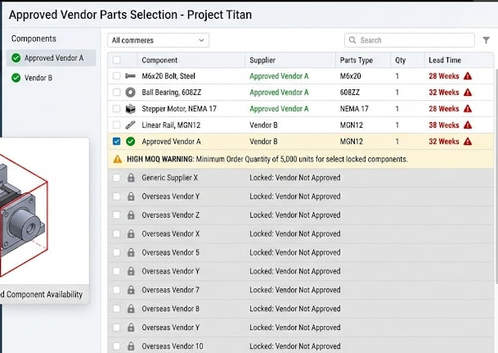Select Vendor B in Components sidebar
This screenshot has height=353, width=498.
click(x=38, y=78)
